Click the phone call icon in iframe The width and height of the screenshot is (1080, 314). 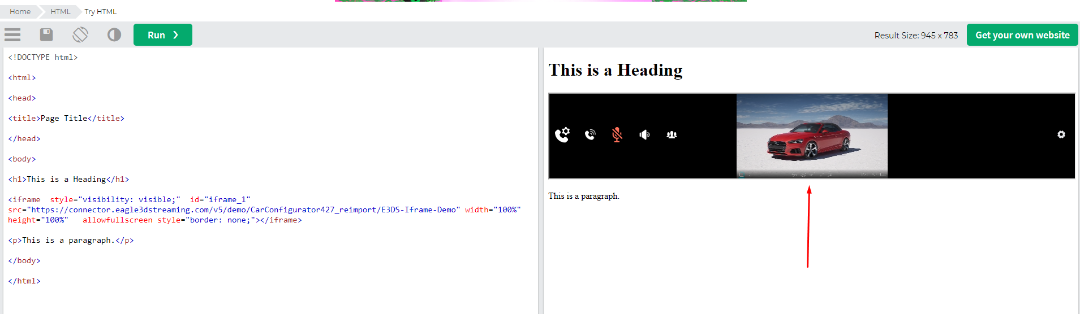tap(590, 134)
